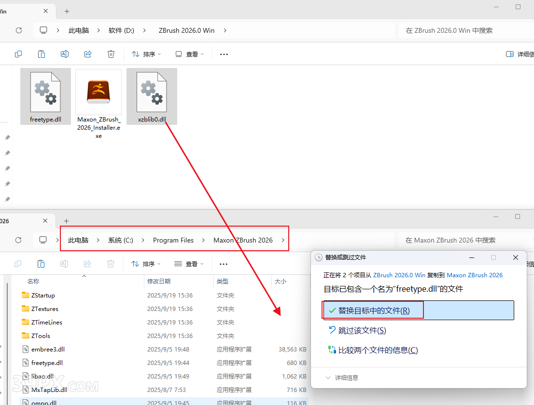Click the Copy icon in top toolbar
This screenshot has height=405, width=534.
pos(18,54)
